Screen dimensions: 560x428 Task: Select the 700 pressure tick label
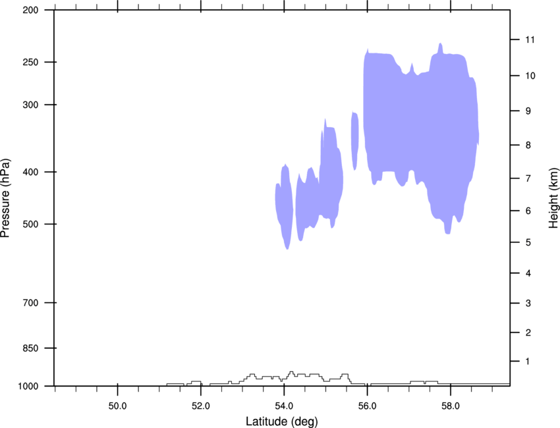pos(30,303)
